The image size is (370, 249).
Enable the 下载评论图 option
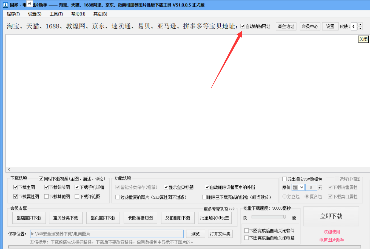click(x=76, y=197)
